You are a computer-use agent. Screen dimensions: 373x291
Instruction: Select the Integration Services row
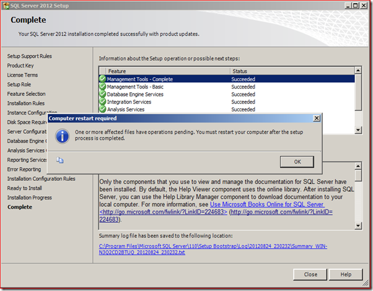[x=227, y=102]
